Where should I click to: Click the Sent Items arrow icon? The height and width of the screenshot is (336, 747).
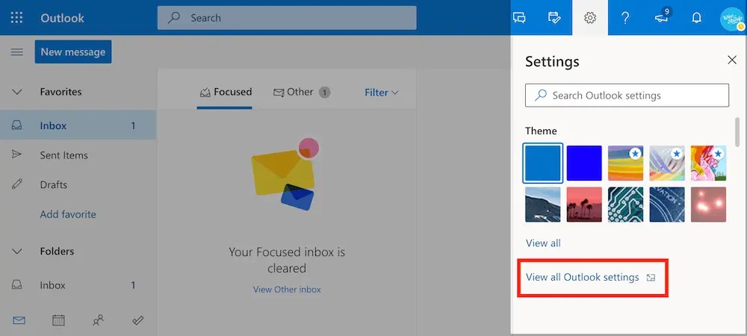tap(16, 155)
